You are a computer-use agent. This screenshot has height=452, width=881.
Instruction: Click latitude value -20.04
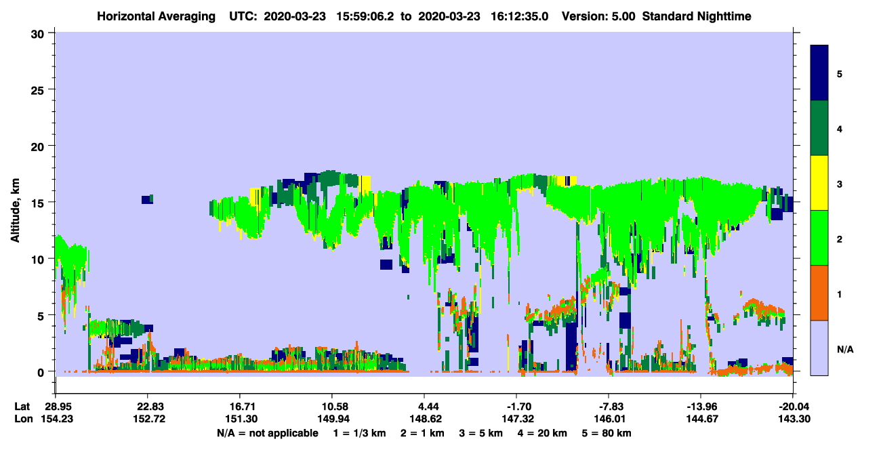793,407
